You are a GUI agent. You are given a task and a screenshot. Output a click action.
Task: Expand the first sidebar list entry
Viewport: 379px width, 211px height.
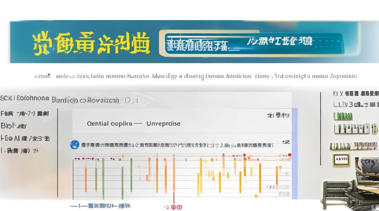[25, 114]
